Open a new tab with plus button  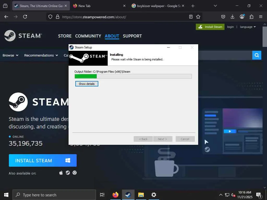[x=193, y=6]
